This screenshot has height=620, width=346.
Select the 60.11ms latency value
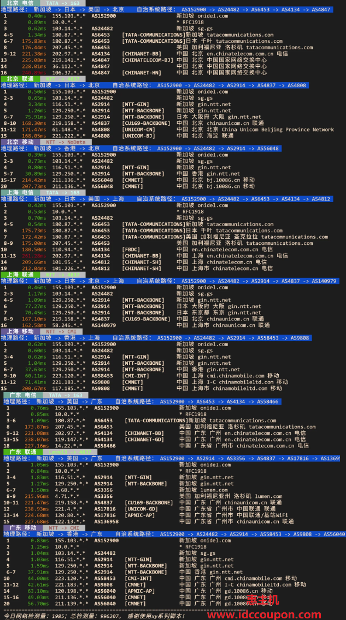coord(36,376)
